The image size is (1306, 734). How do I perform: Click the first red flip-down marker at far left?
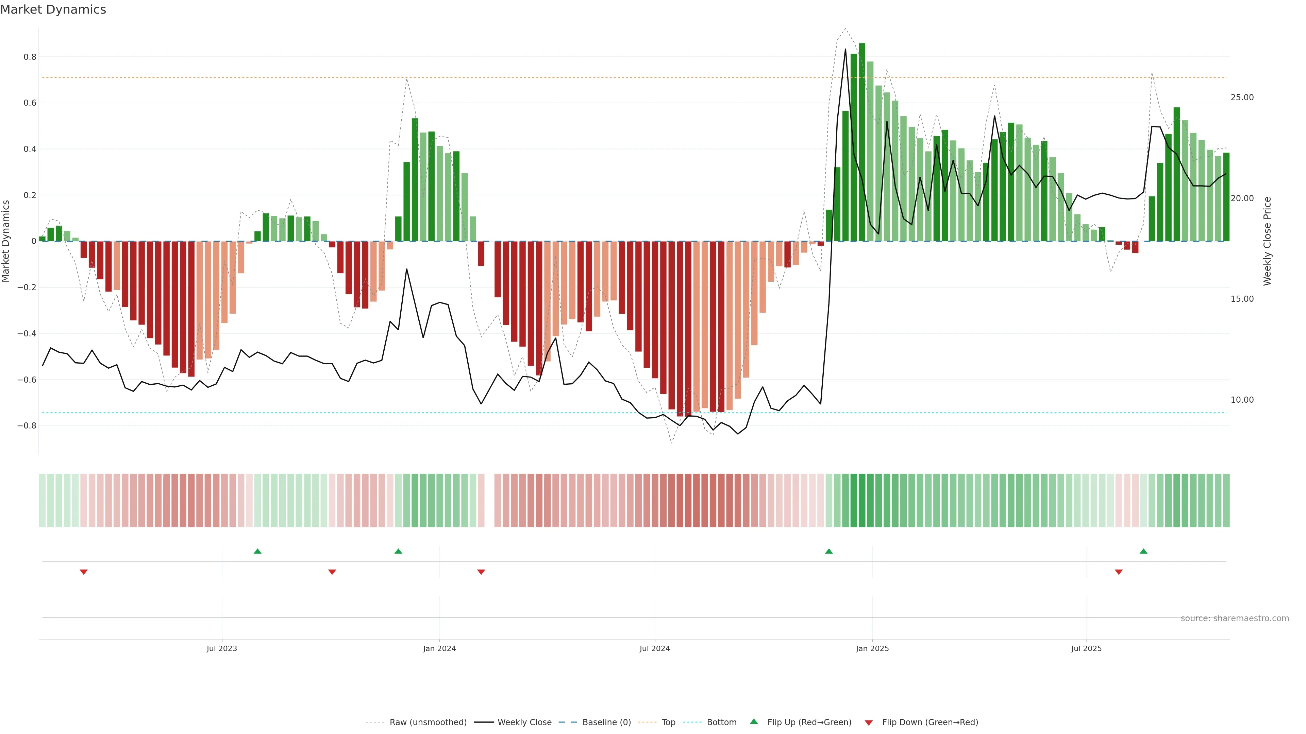point(84,572)
